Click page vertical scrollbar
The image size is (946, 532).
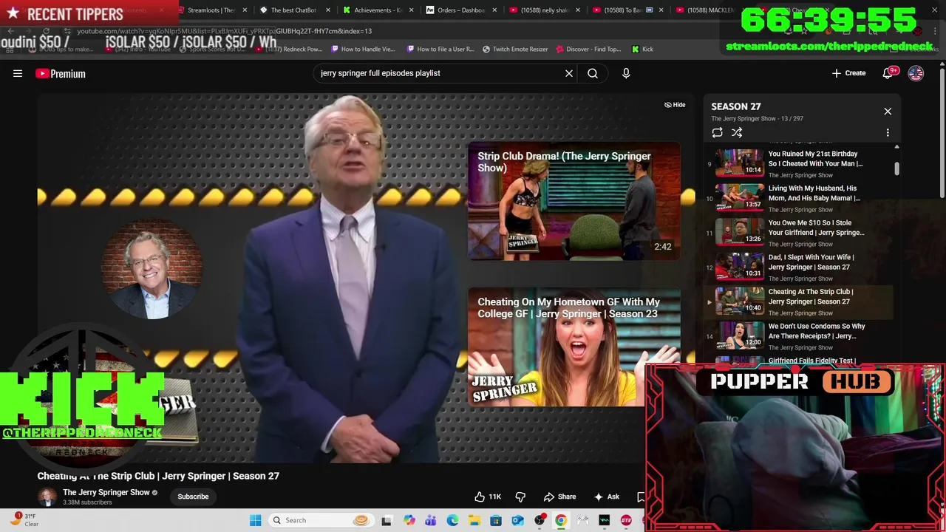[x=942, y=133]
